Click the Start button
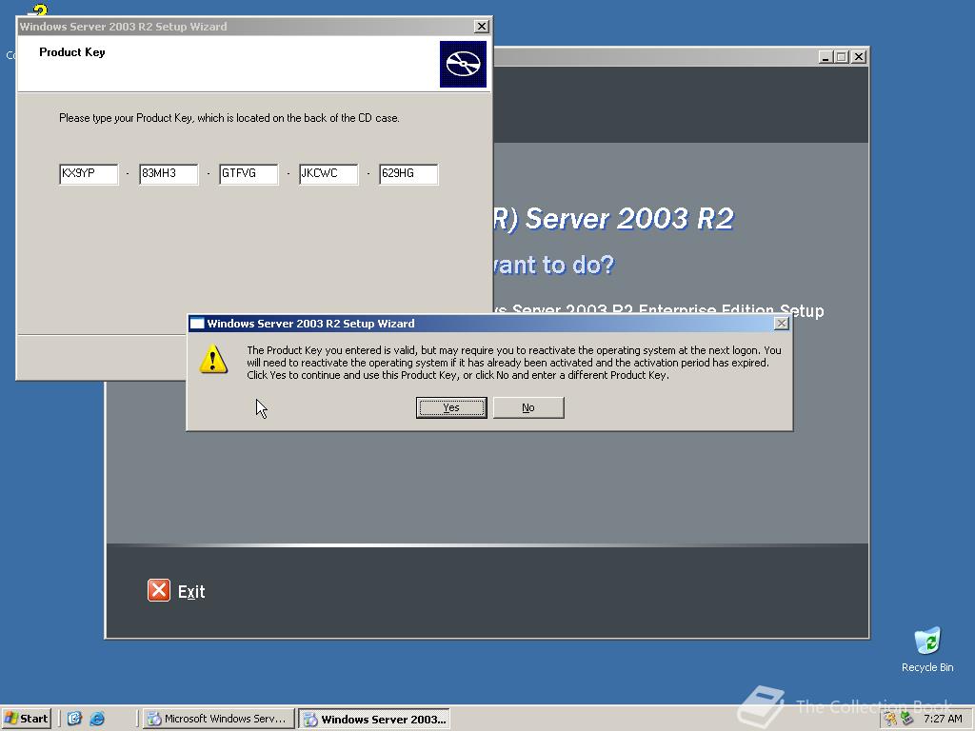Screen dimensions: 975x731 [x=26, y=719]
